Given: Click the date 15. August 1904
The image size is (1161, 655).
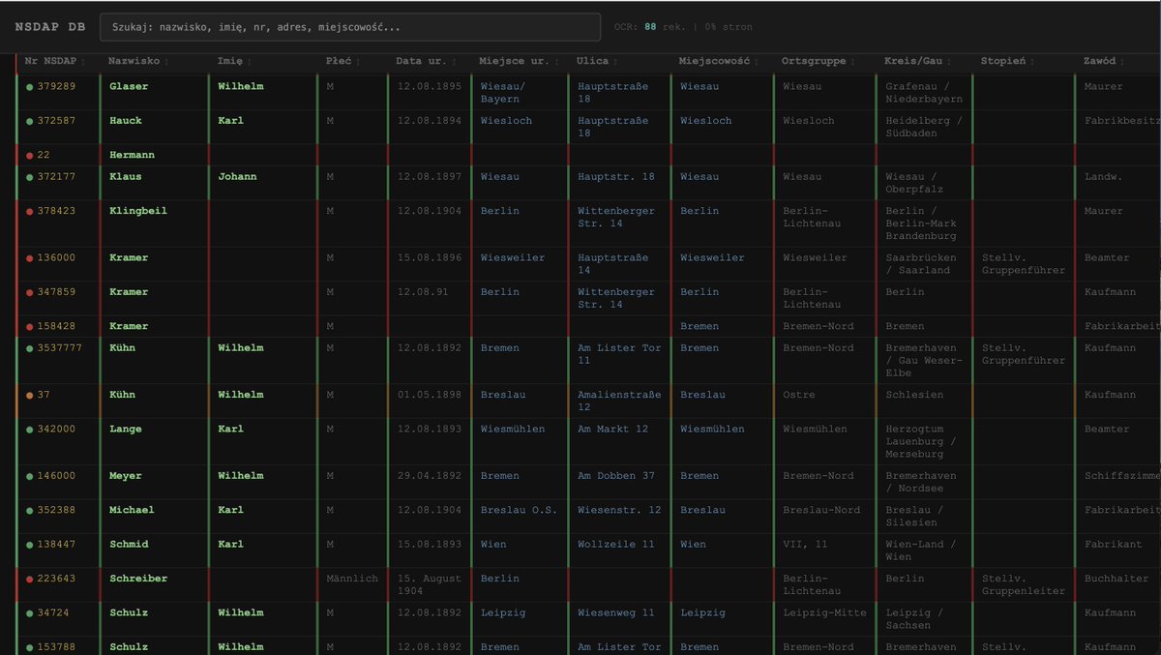Looking at the screenshot, I should pyautogui.click(x=430, y=585).
